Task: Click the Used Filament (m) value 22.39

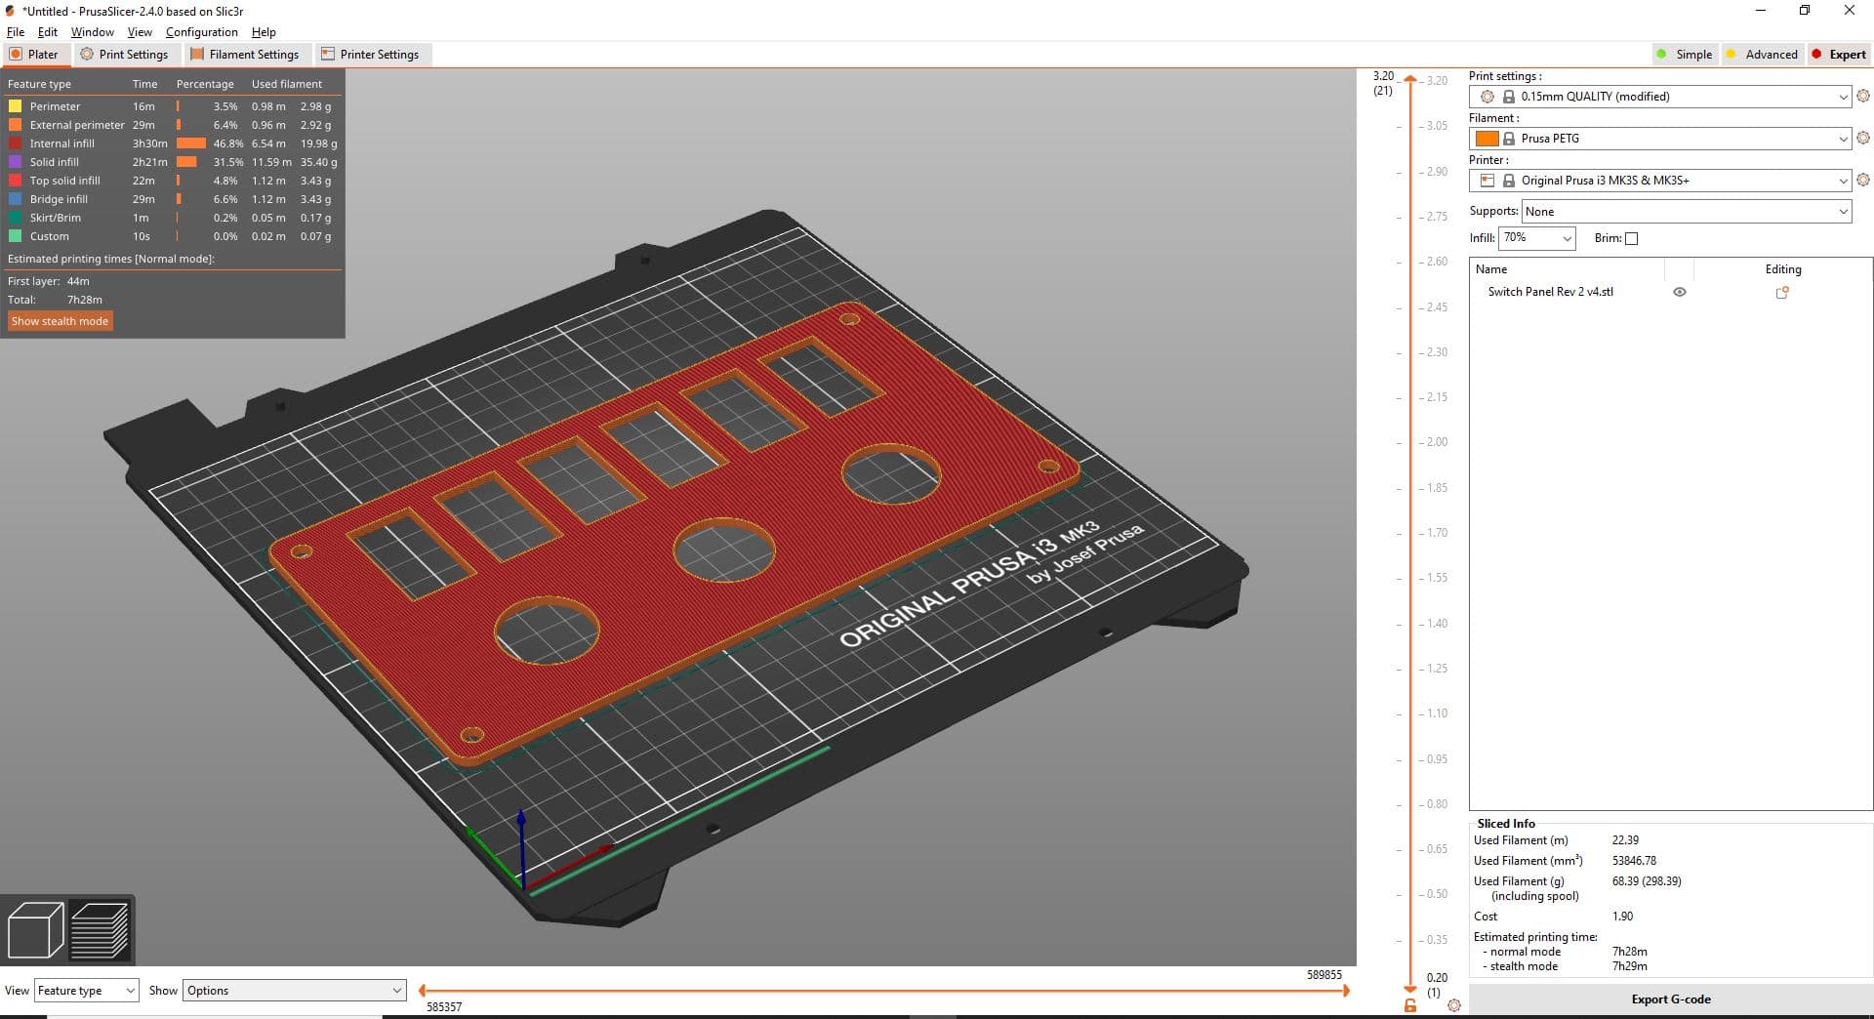Action: point(1625,840)
